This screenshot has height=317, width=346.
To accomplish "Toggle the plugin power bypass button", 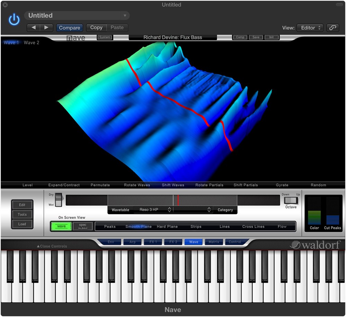I will [x=14, y=20].
